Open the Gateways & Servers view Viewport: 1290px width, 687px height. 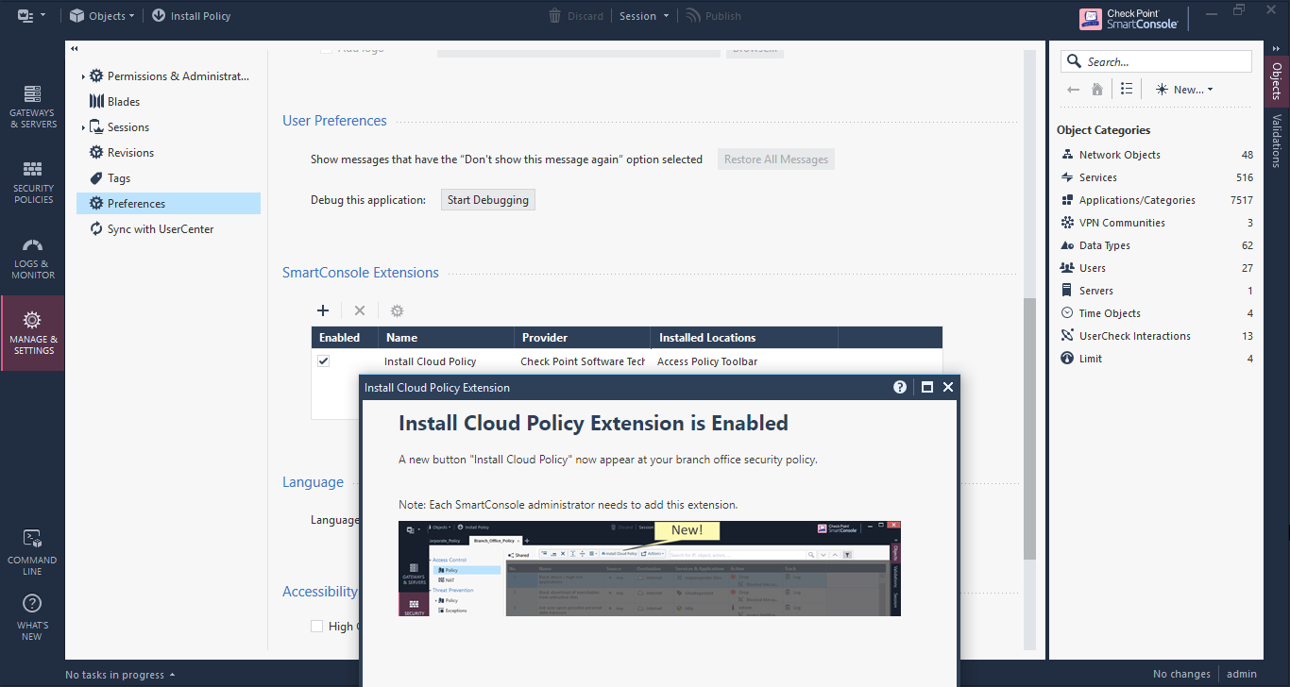(33, 107)
